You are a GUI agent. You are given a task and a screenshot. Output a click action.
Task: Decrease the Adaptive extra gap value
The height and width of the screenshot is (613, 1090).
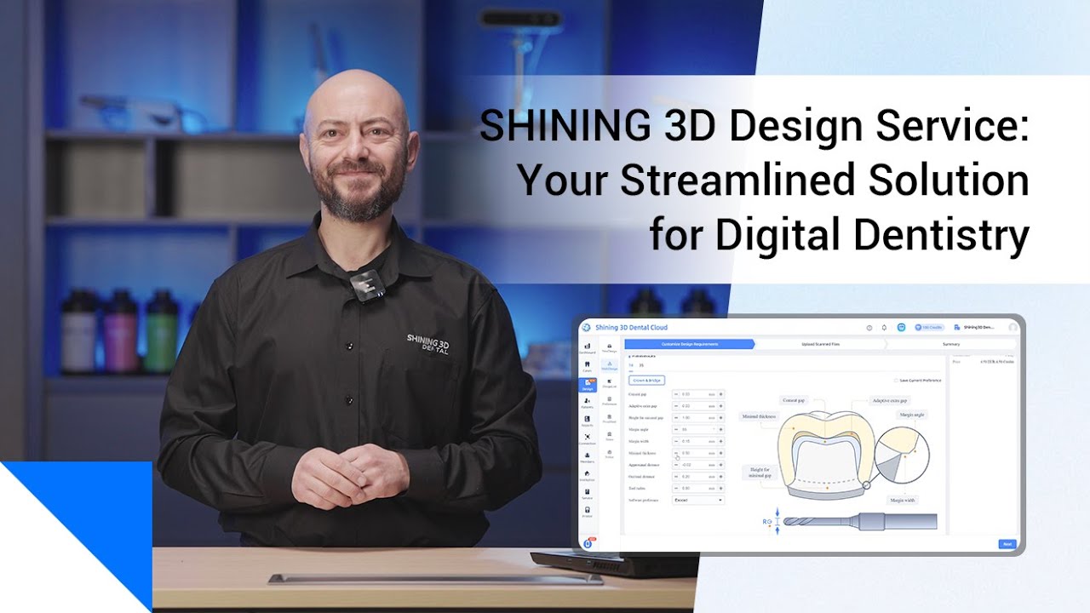pos(676,406)
